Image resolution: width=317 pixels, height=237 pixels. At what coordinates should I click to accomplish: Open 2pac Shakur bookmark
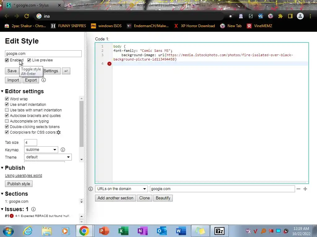(25, 26)
